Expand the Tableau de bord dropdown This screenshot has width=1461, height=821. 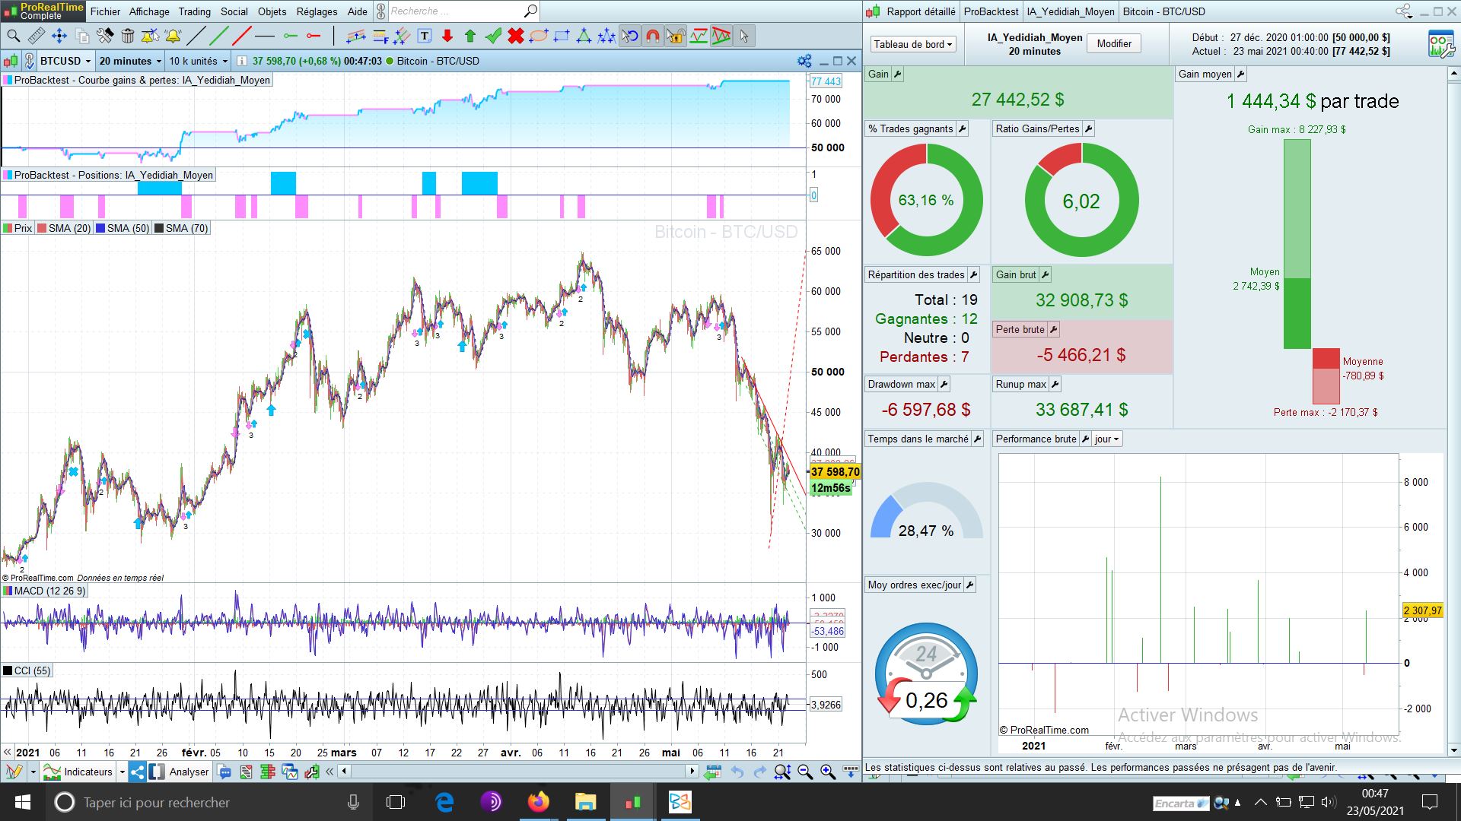click(912, 44)
